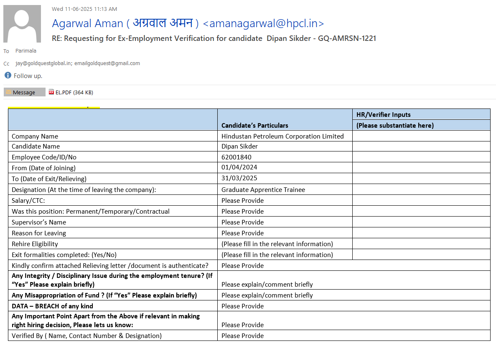Click the Reason for Leaving 'Please Provide' cell

[x=242, y=233]
